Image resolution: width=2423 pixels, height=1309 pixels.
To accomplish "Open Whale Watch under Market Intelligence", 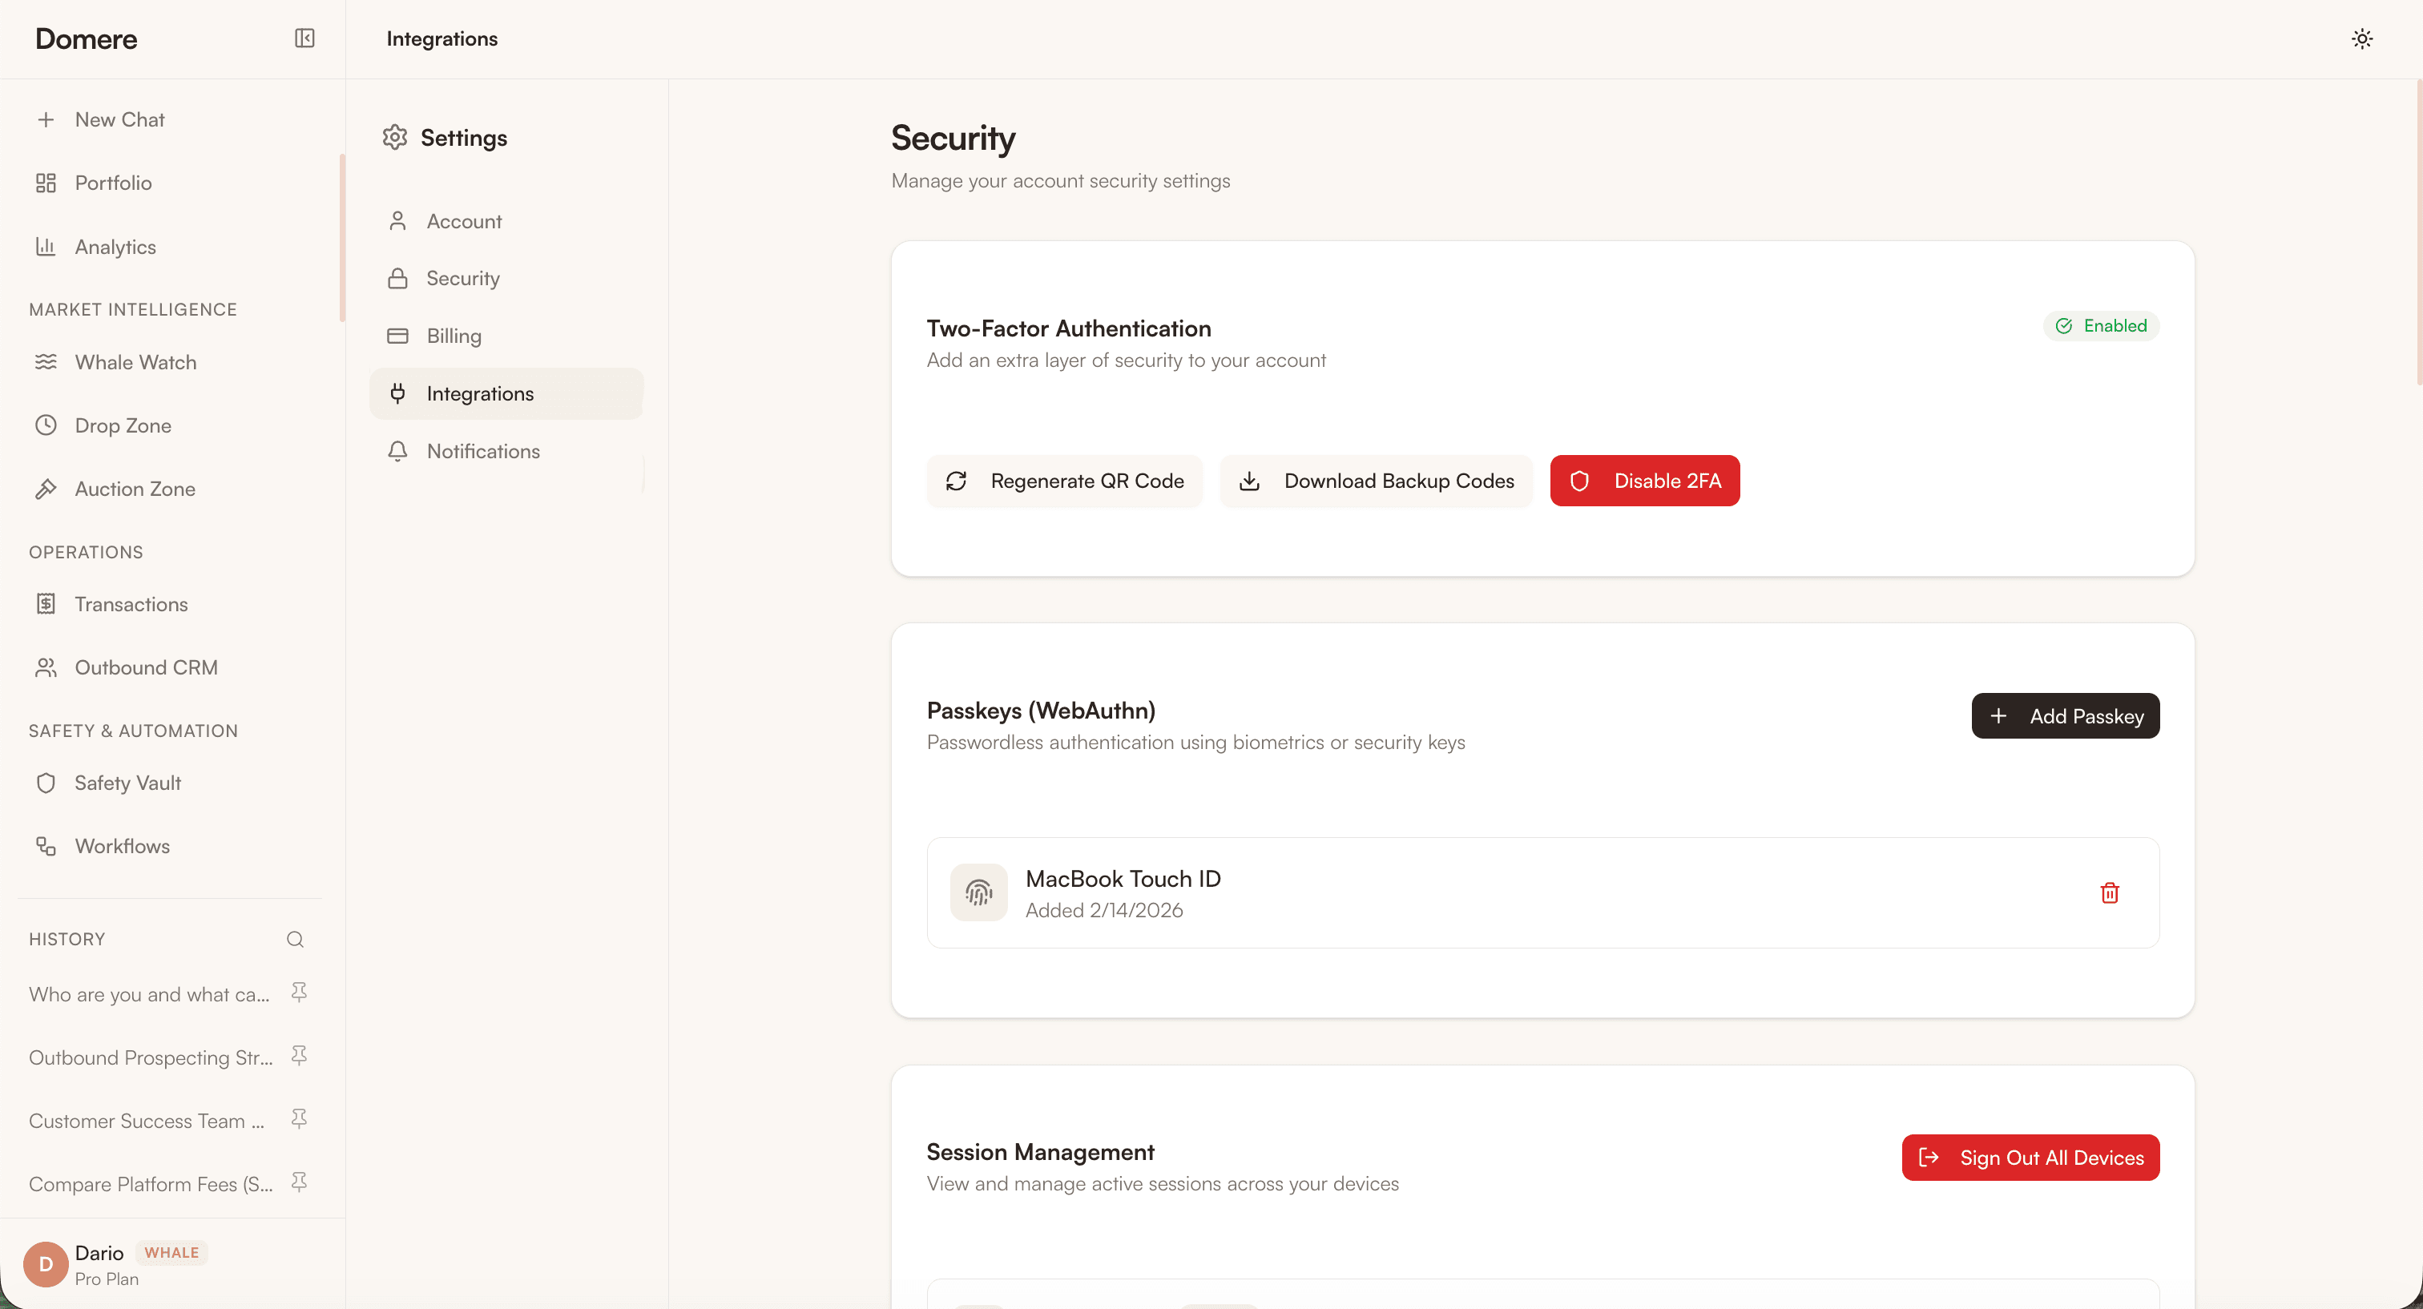I will [135, 362].
